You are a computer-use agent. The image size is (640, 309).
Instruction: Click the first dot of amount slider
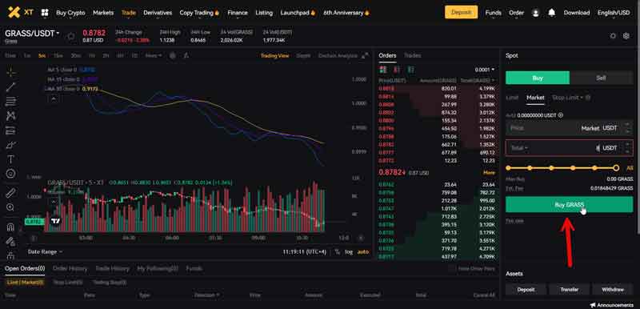508,168
